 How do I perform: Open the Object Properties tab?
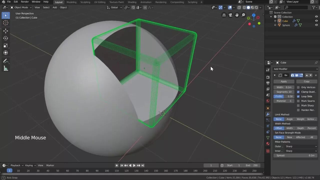pyautogui.click(x=268, y=108)
